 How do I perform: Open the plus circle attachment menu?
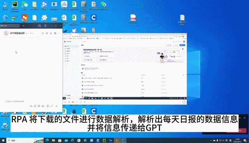(47, 106)
